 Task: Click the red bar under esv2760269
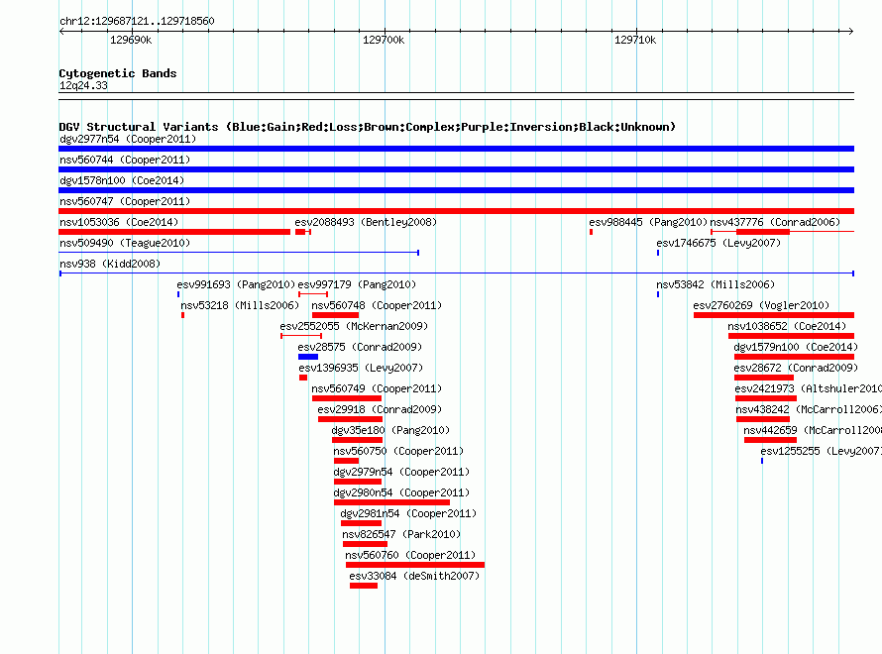pyautogui.click(x=774, y=315)
